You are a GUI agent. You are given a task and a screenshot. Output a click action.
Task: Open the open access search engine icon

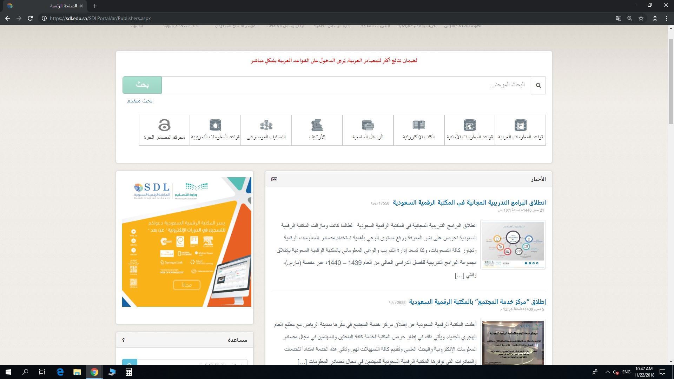tap(164, 129)
